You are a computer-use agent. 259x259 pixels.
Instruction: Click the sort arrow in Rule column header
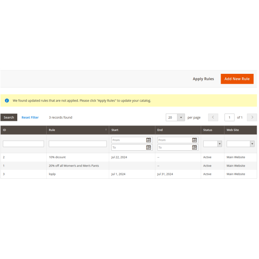point(106,129)
